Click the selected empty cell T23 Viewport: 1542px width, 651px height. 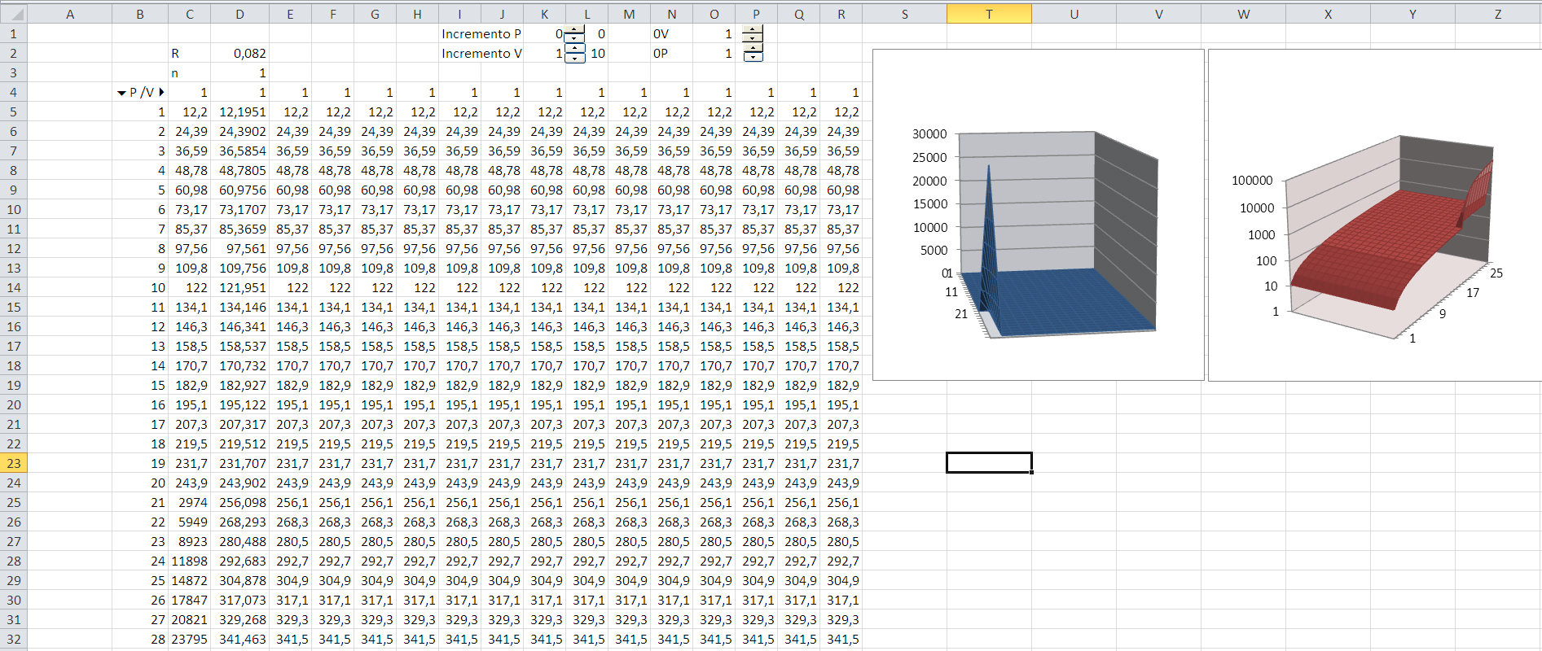[x=989, y=463]
